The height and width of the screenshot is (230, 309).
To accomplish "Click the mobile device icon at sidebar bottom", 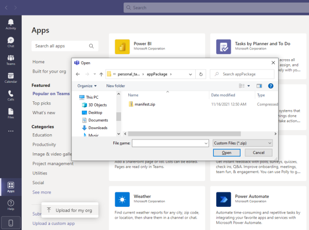I will [x=11, y=223].
